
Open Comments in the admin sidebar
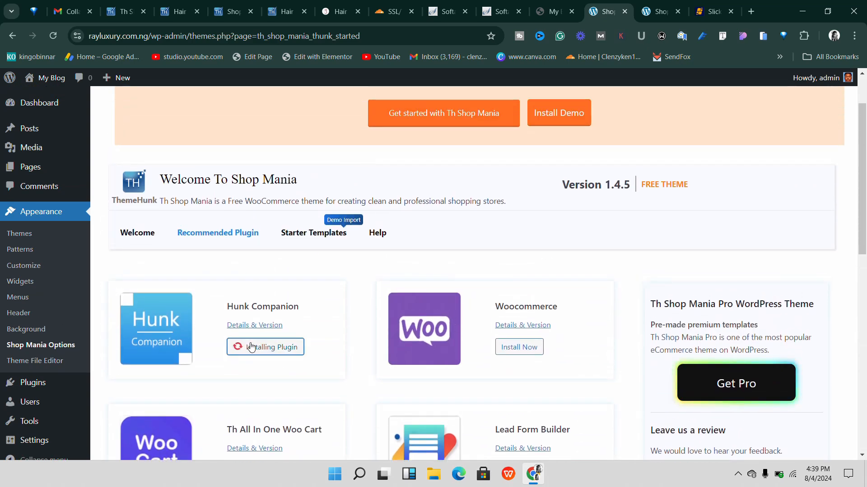pos(39,186)
